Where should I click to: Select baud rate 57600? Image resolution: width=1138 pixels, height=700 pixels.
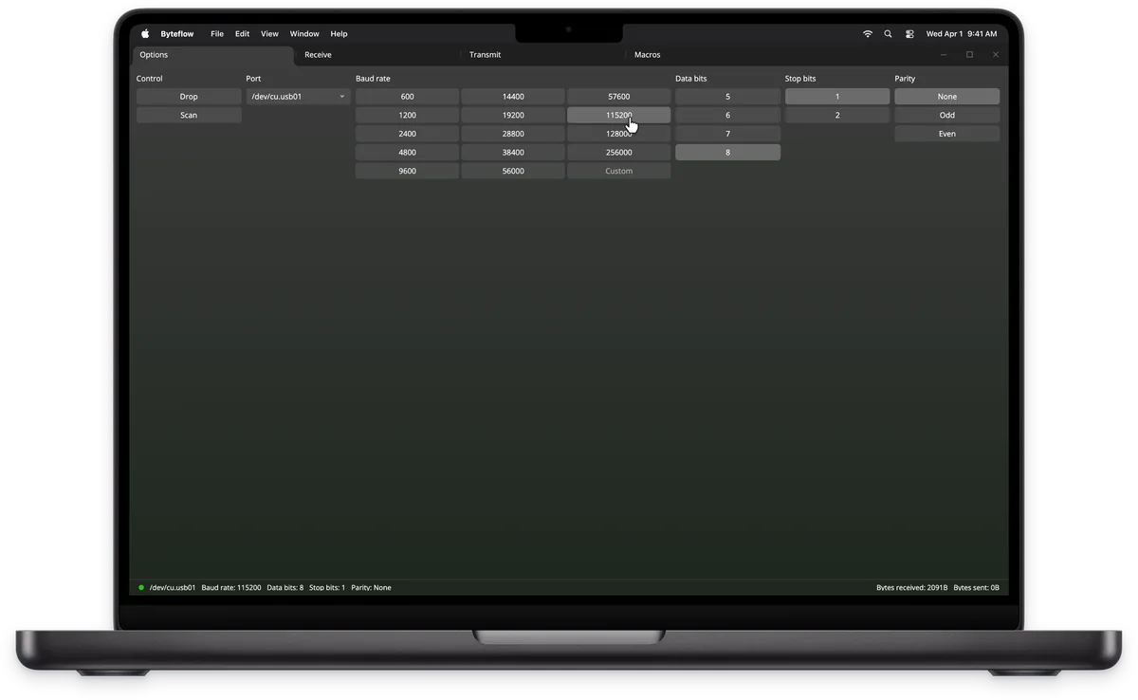(619, 97)
